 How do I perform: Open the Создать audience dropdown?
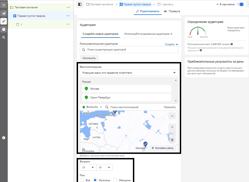pyautogui.click(x=171, y=44)
